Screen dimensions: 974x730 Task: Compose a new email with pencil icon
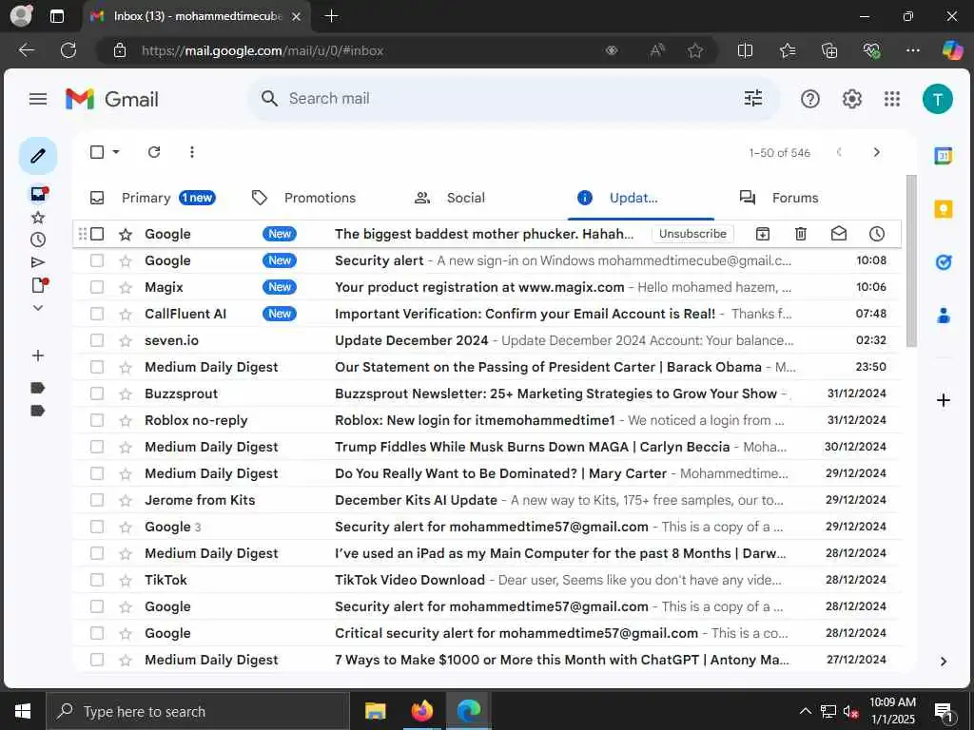[38, 155]
